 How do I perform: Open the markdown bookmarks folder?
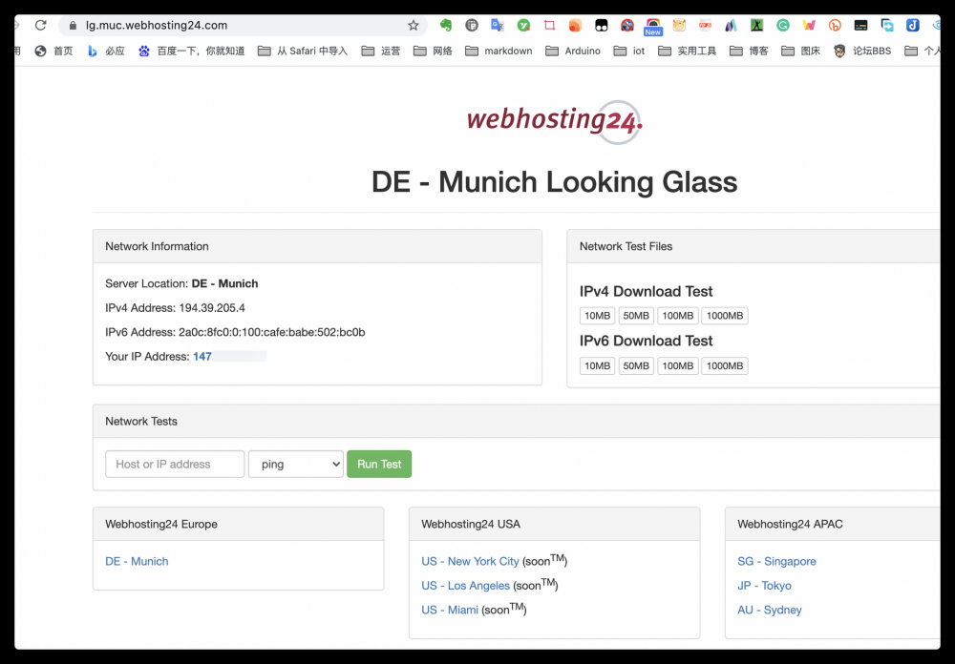[x=498, y=51]
